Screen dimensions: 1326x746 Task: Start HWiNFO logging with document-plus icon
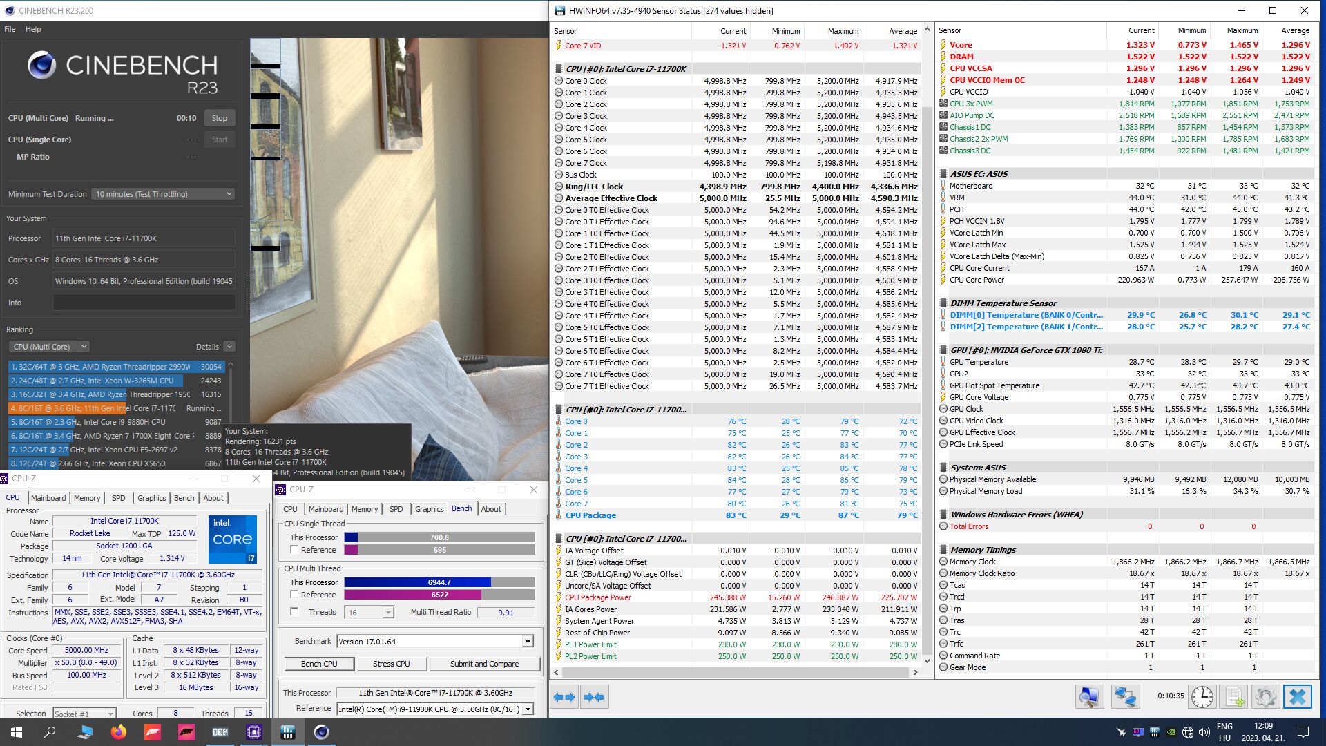pos(1234,697)
